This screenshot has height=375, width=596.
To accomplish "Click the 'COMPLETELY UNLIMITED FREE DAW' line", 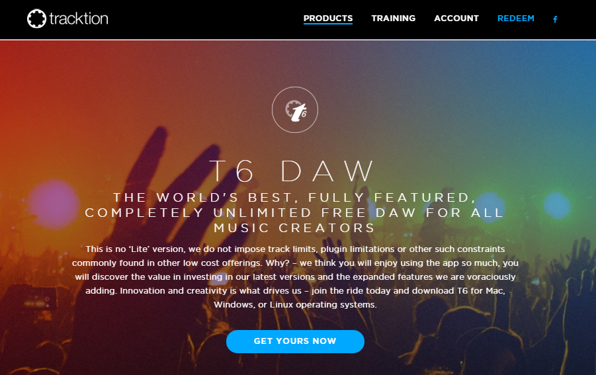I will tap(294, 213).
